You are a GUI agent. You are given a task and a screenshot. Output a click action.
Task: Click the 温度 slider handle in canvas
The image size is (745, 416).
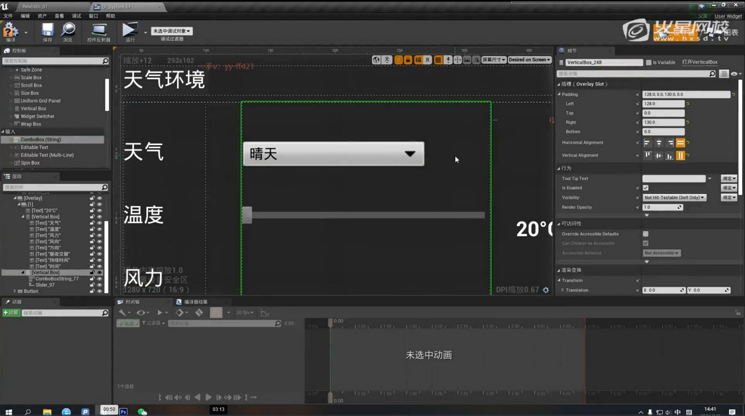247,215
